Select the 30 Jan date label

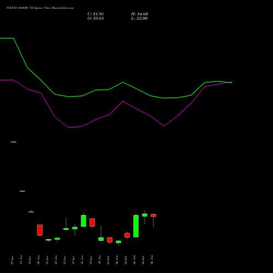coord(100,260)
